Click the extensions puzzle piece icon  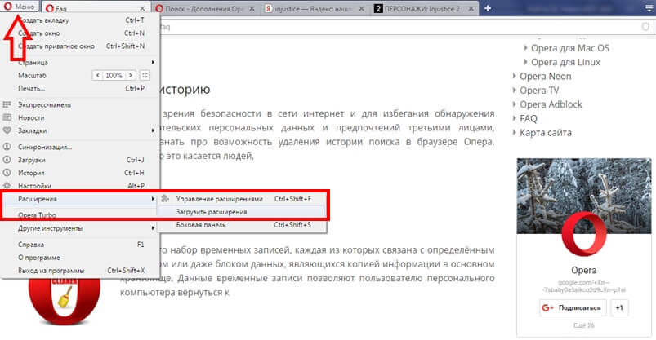click(x=165, y=198)
